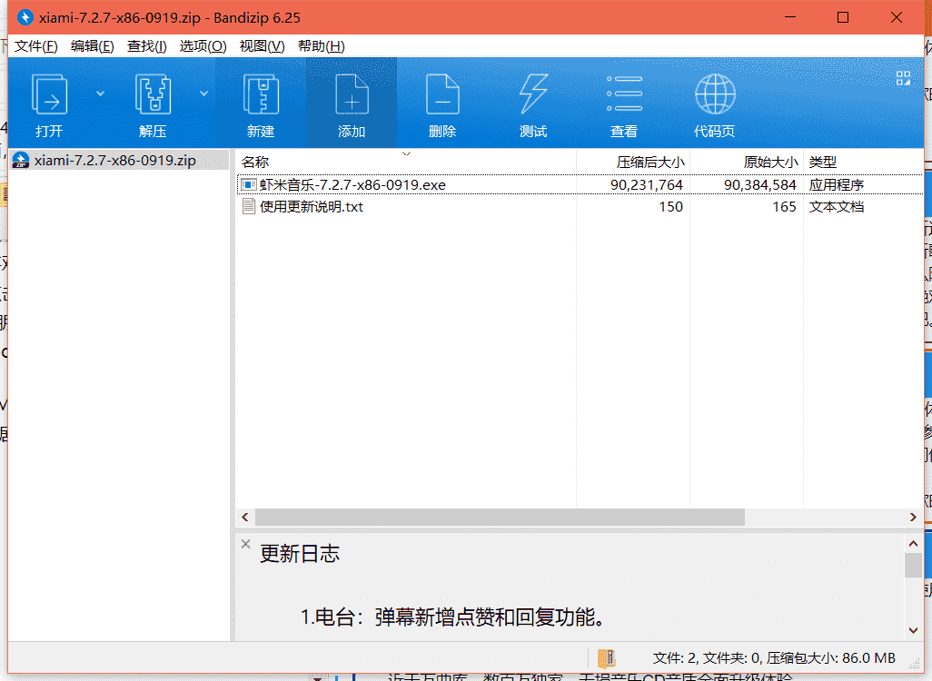Minimize the Bandizip window
Screen dimensions: 932x681
tap(790, 17)
